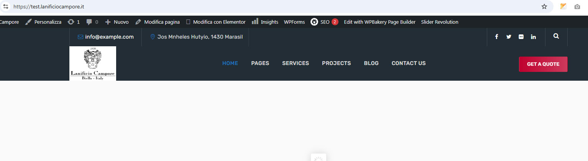Open the Twitter social icon
The height and width of the screenshot is (161, 588).
point(509,37)
